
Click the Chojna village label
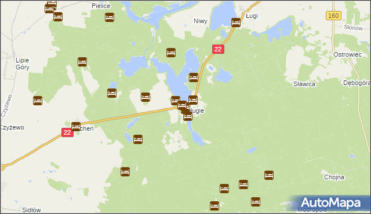tap(334, 177)
